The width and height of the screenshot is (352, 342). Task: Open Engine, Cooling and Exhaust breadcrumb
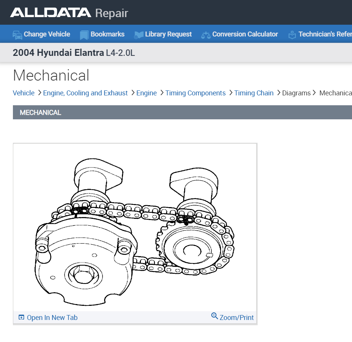tap(85, 93)
